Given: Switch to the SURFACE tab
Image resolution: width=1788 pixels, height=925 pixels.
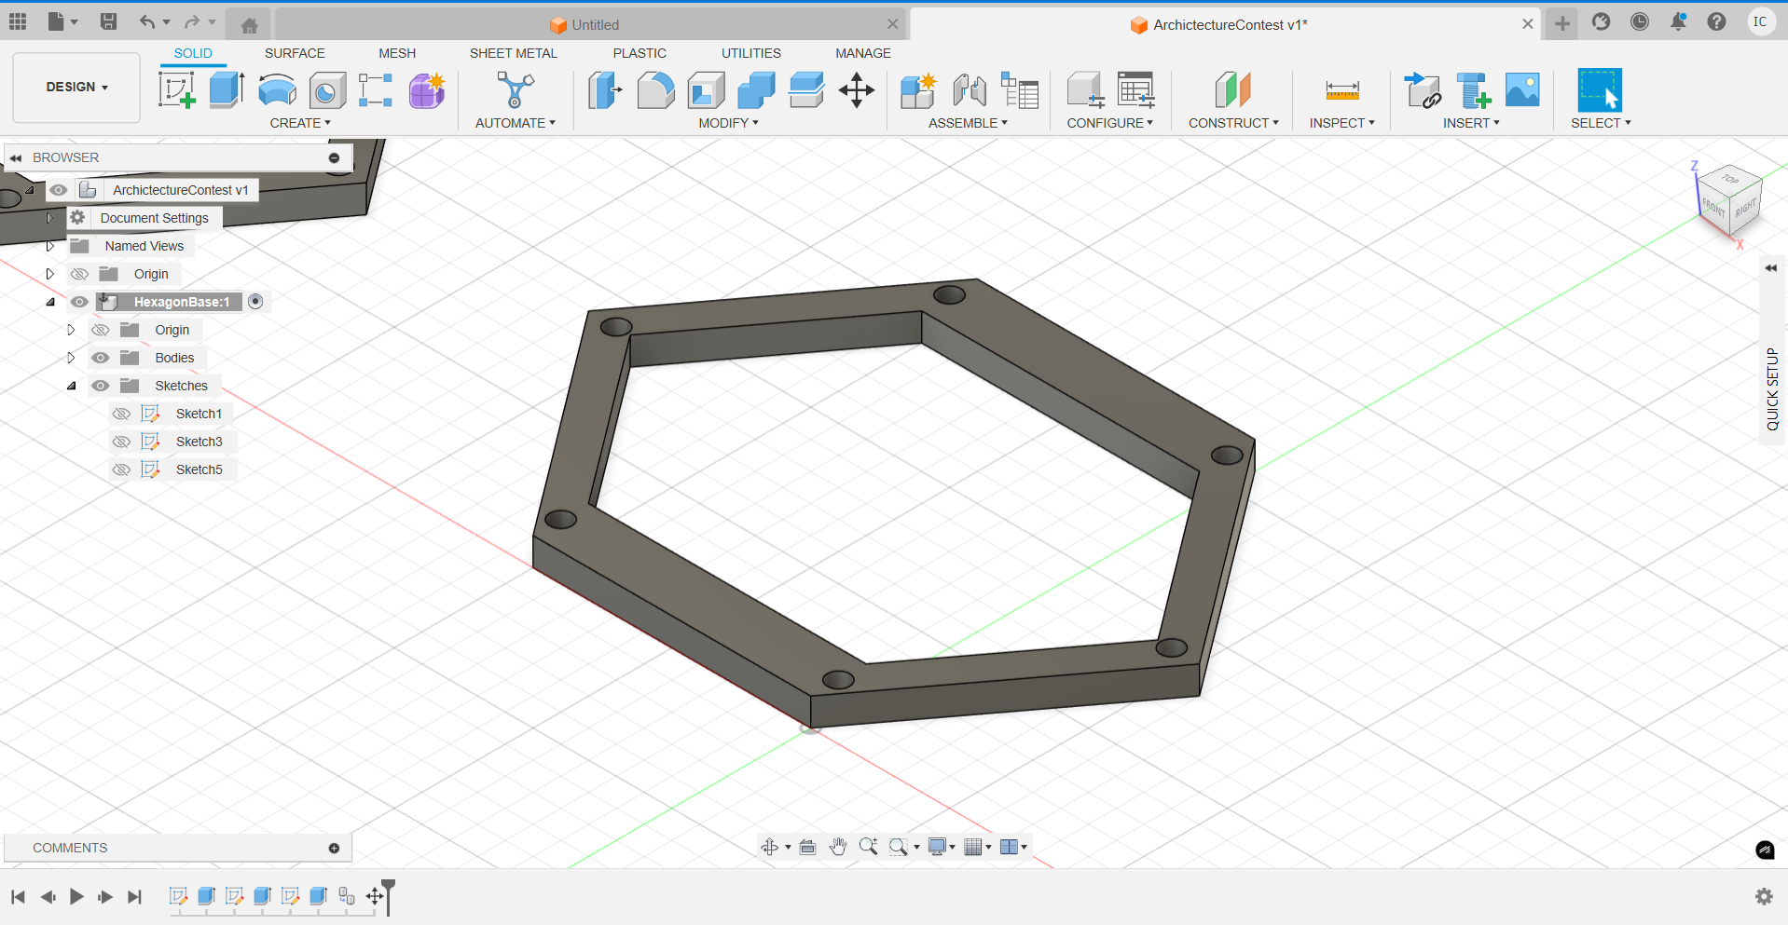Looking at the screenshot, I should 295,53.
